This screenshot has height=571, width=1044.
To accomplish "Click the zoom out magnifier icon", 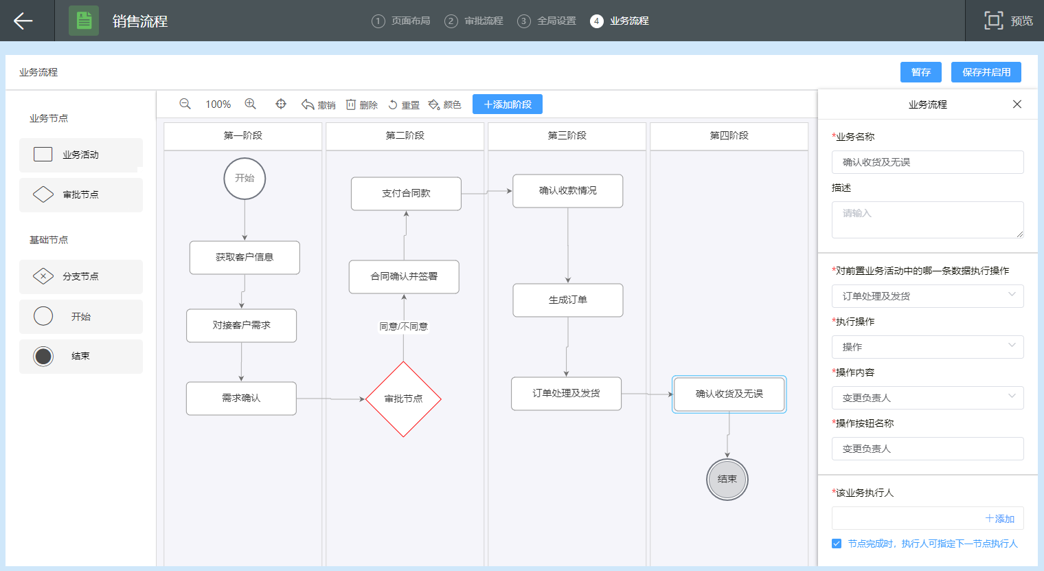I will [185, 104].
